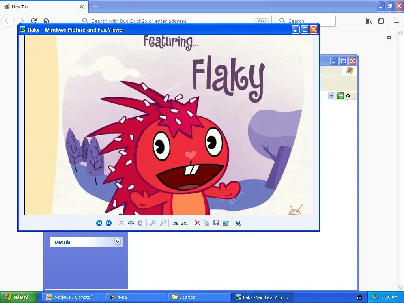Select flaky Windows Picture taskbar button
Image resolution: width=404 pixels, height=303 pixels.
pos(262,297)
